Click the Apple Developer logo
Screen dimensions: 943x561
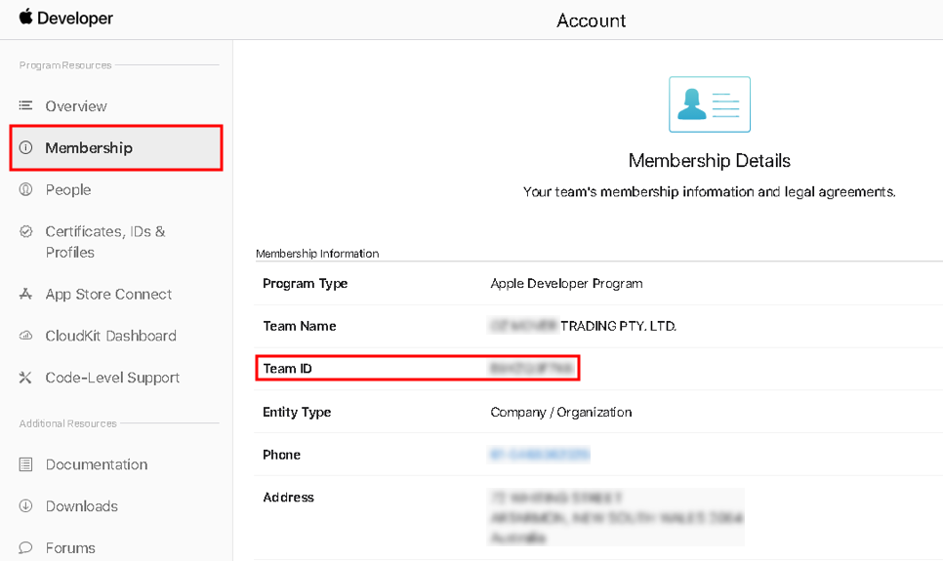click(x=25, y=17)
